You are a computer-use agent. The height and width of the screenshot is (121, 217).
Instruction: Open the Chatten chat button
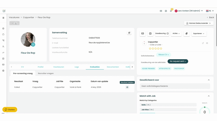click(x=10, y=110)
